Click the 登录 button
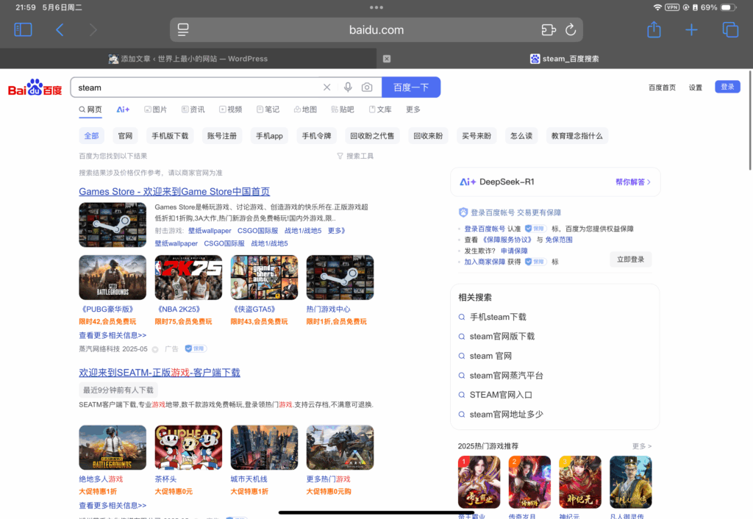Image resolution: width=753 pixels, height=519 pixels. tap(727, 87)
